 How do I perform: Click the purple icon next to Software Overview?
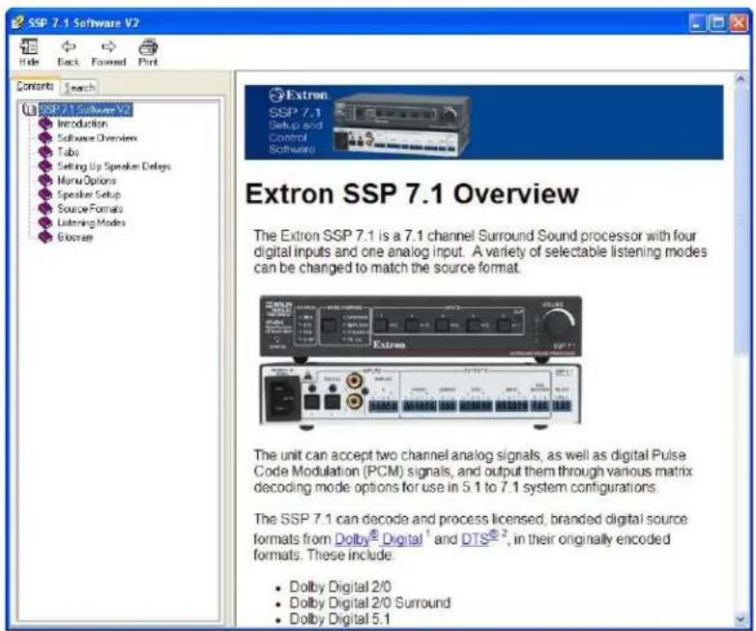(x=45, y=138)
